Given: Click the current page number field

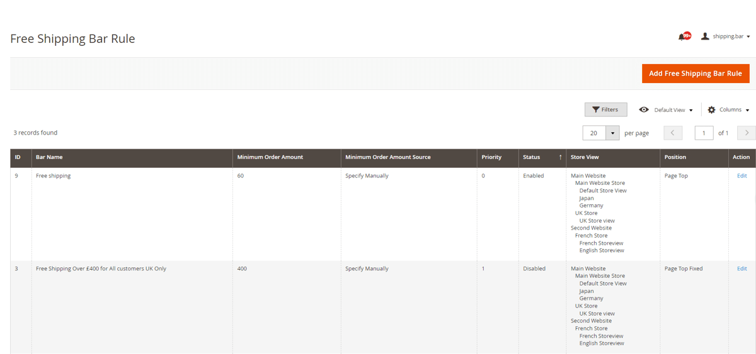Looking at the screenshot, I should [x=704, y=133].
